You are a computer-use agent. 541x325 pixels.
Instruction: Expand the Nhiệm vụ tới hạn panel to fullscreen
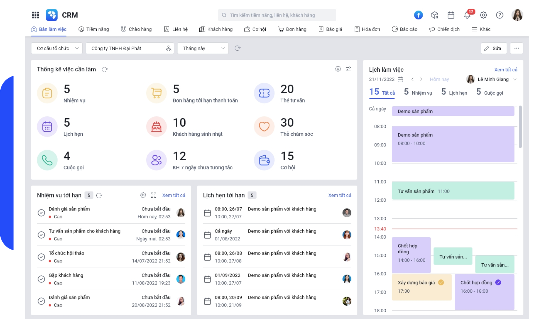click(x=154, y=195)
